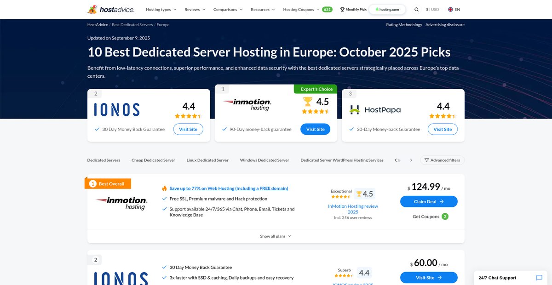
Task: Click InMotion hosting logo in Expert's Choice card
Action: coord(247,104)
